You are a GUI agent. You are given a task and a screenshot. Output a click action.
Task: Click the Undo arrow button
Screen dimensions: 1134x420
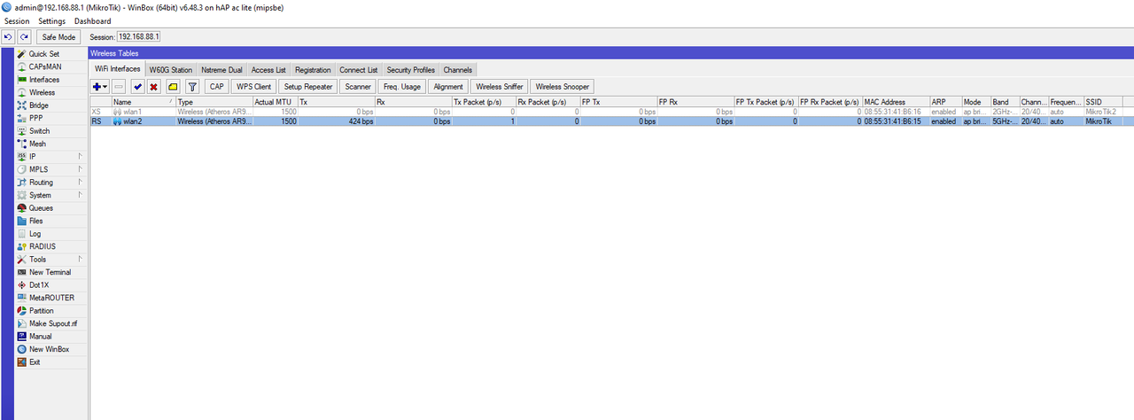coord(9,37)
